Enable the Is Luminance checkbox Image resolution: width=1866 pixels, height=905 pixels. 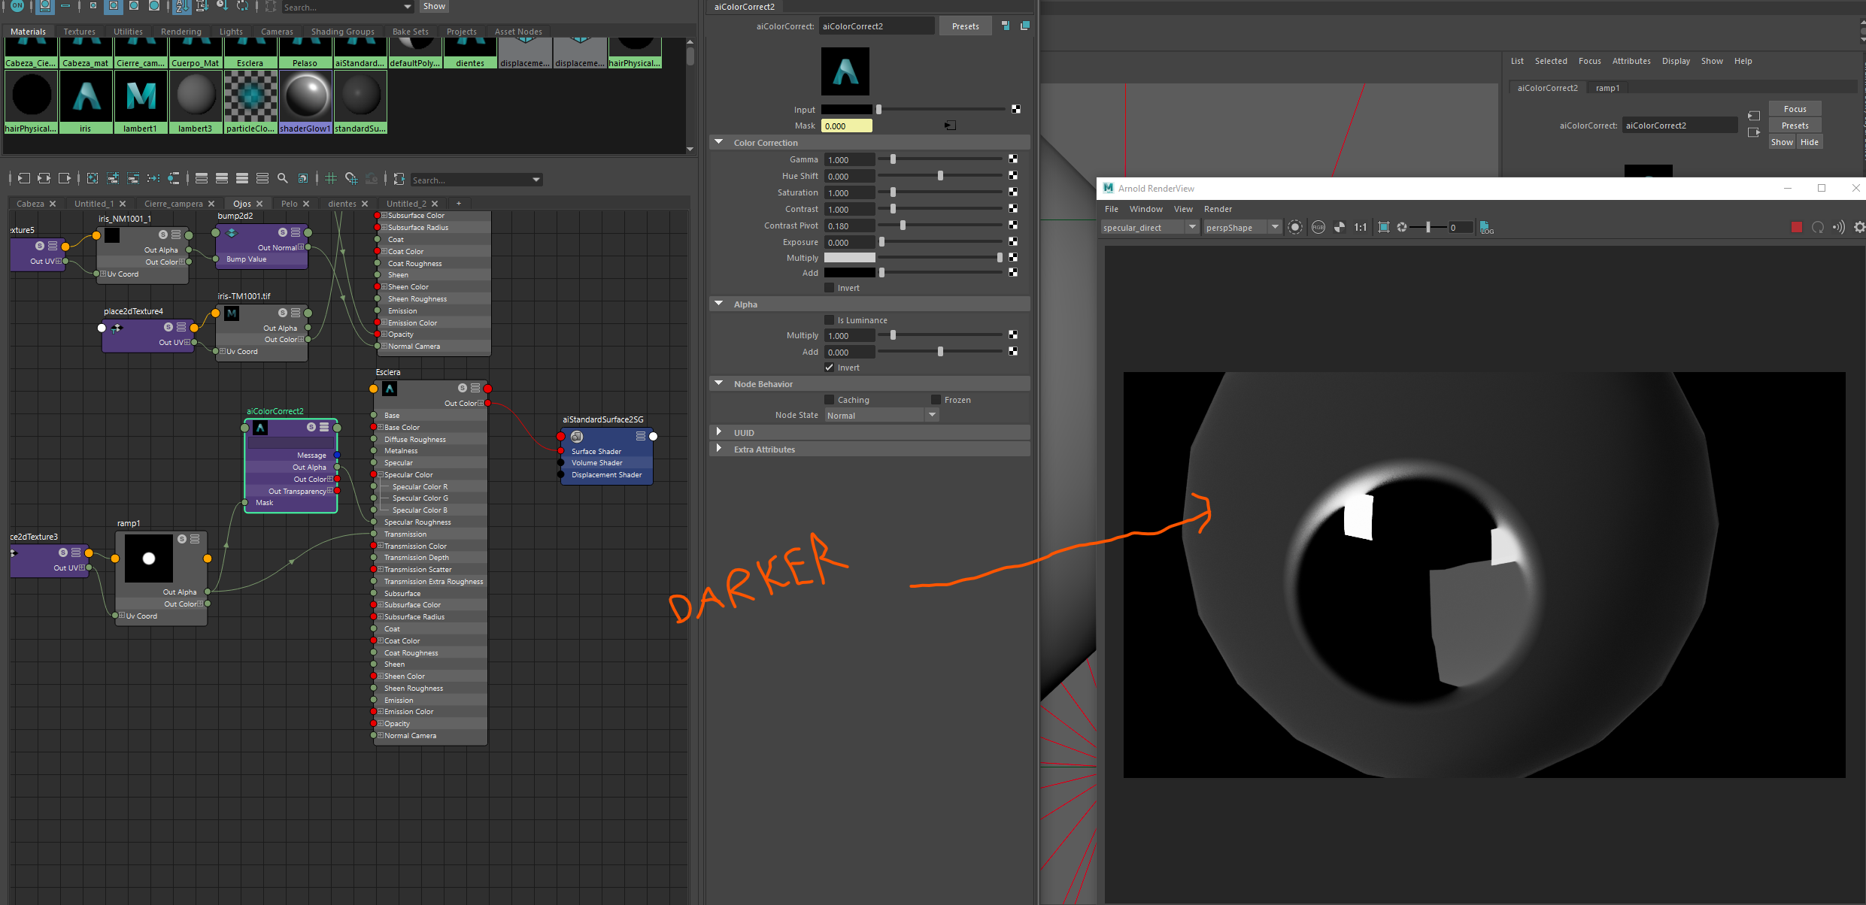(830, 319)
